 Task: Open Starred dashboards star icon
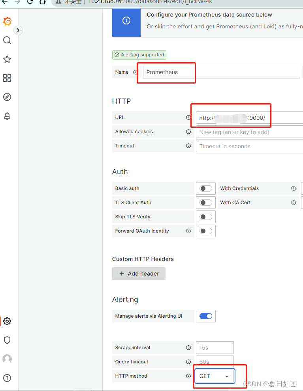point(7,59)
